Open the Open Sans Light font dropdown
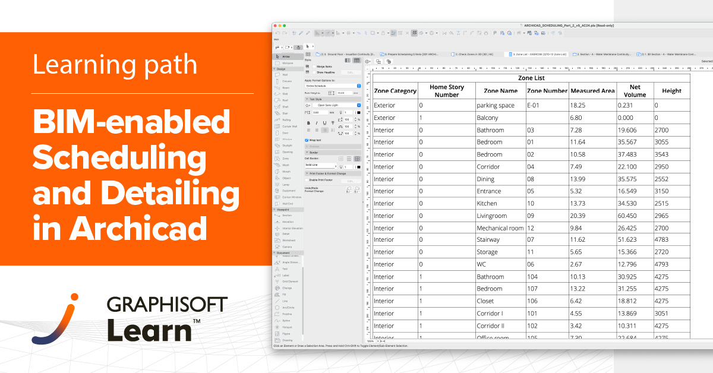The width and height of the screenshot is (713, 373). coord(336,105)
